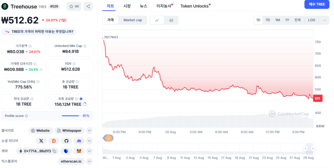Click the ₩512.62B FDV value

(x=70, y=69)
